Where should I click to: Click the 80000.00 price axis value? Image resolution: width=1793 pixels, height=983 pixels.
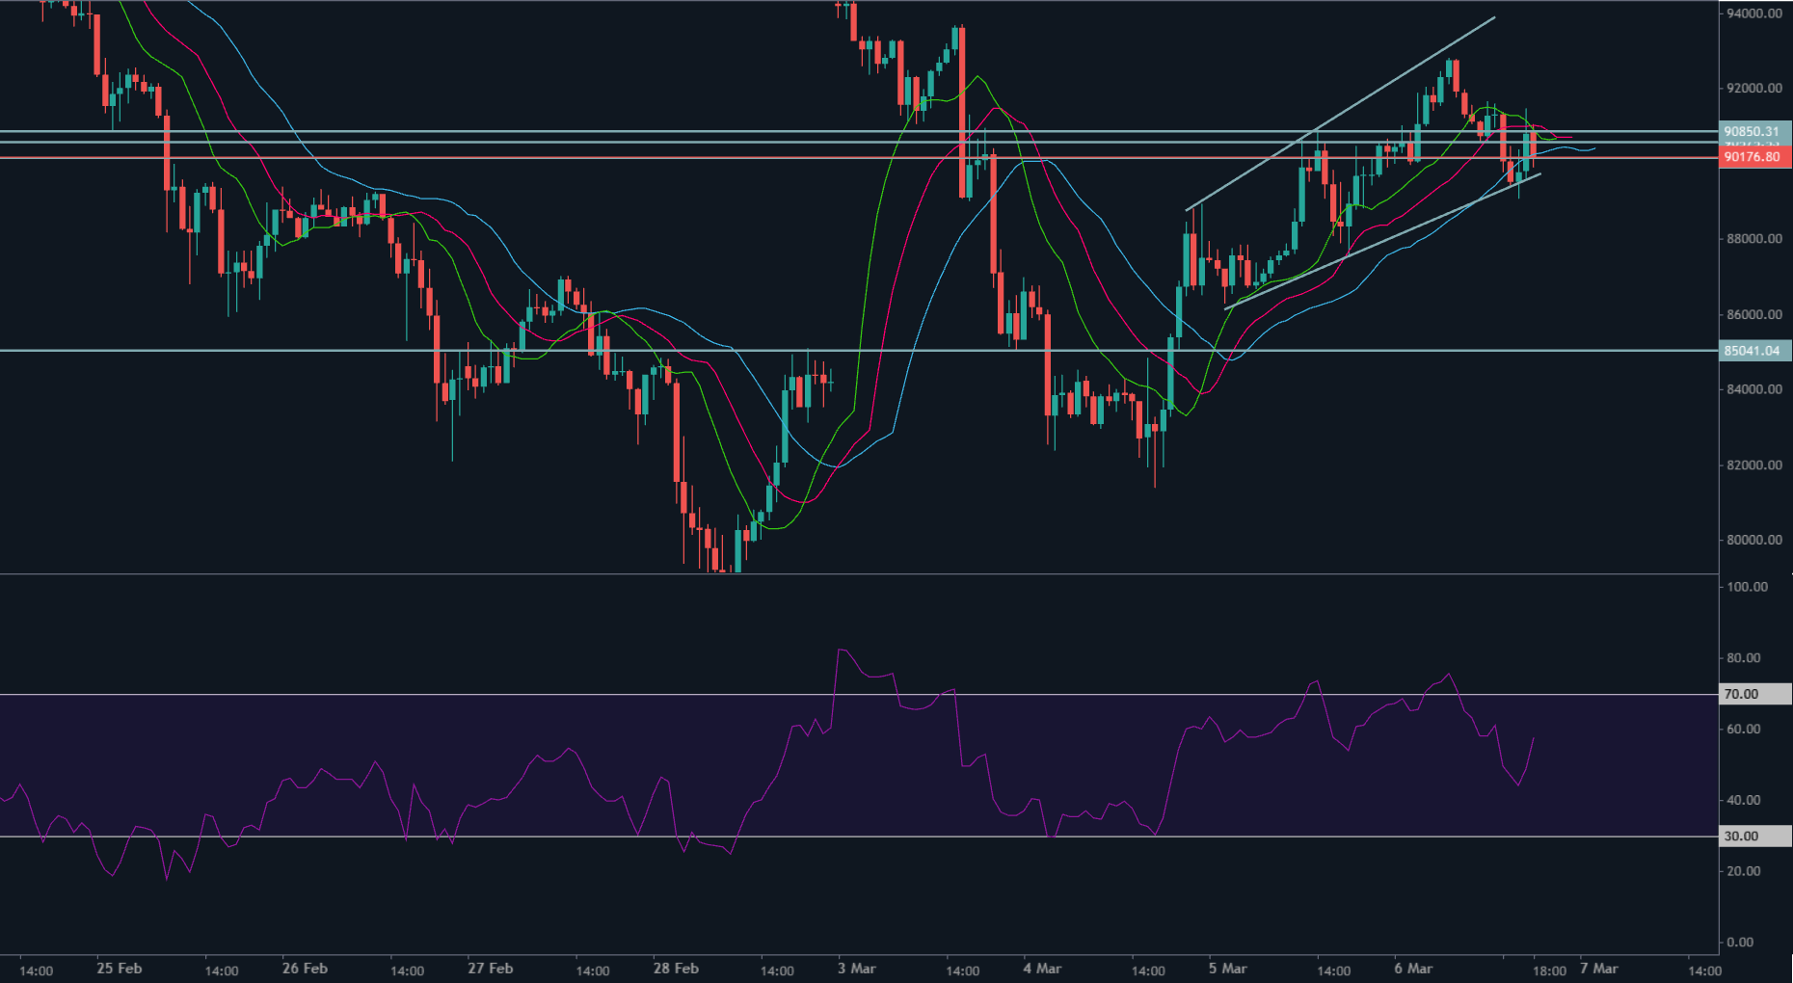click(1754, 540)
